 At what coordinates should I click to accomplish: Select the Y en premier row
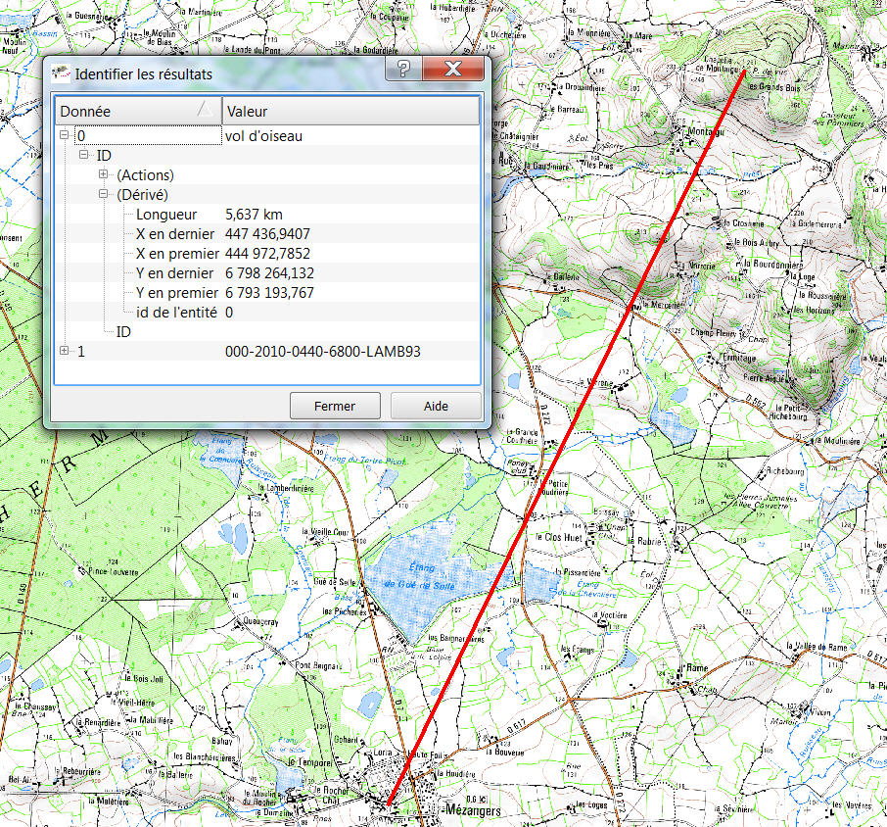coord(176,292)
